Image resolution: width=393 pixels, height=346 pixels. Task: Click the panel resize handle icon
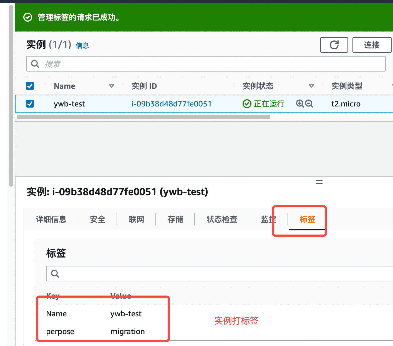[319, 182]
